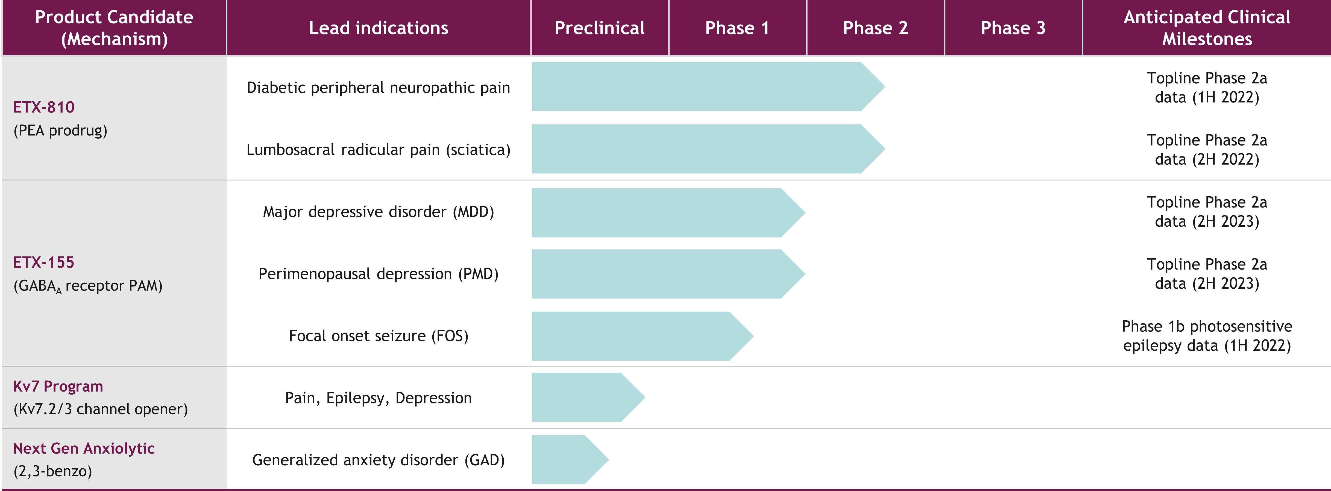Click the Topline Phase 2a data 1H 2022 milestone
The width and height of the screenshot is (1331, 491).
pos(1207,87)
